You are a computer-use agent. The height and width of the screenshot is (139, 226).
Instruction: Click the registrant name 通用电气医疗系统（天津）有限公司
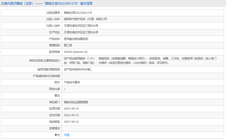[x=85, y=19]
